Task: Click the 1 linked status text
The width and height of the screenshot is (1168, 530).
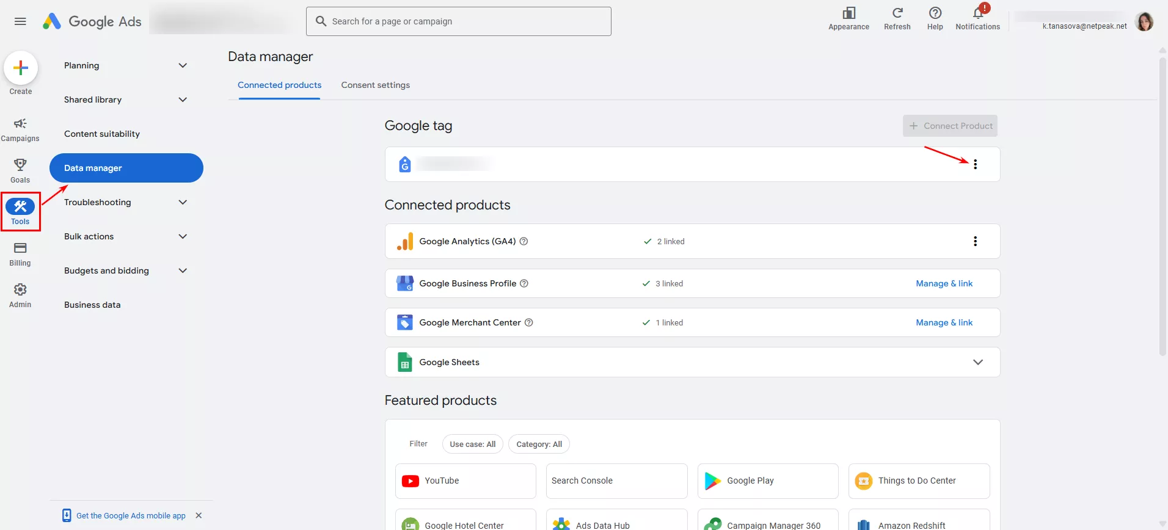Action: pos(670,322)
